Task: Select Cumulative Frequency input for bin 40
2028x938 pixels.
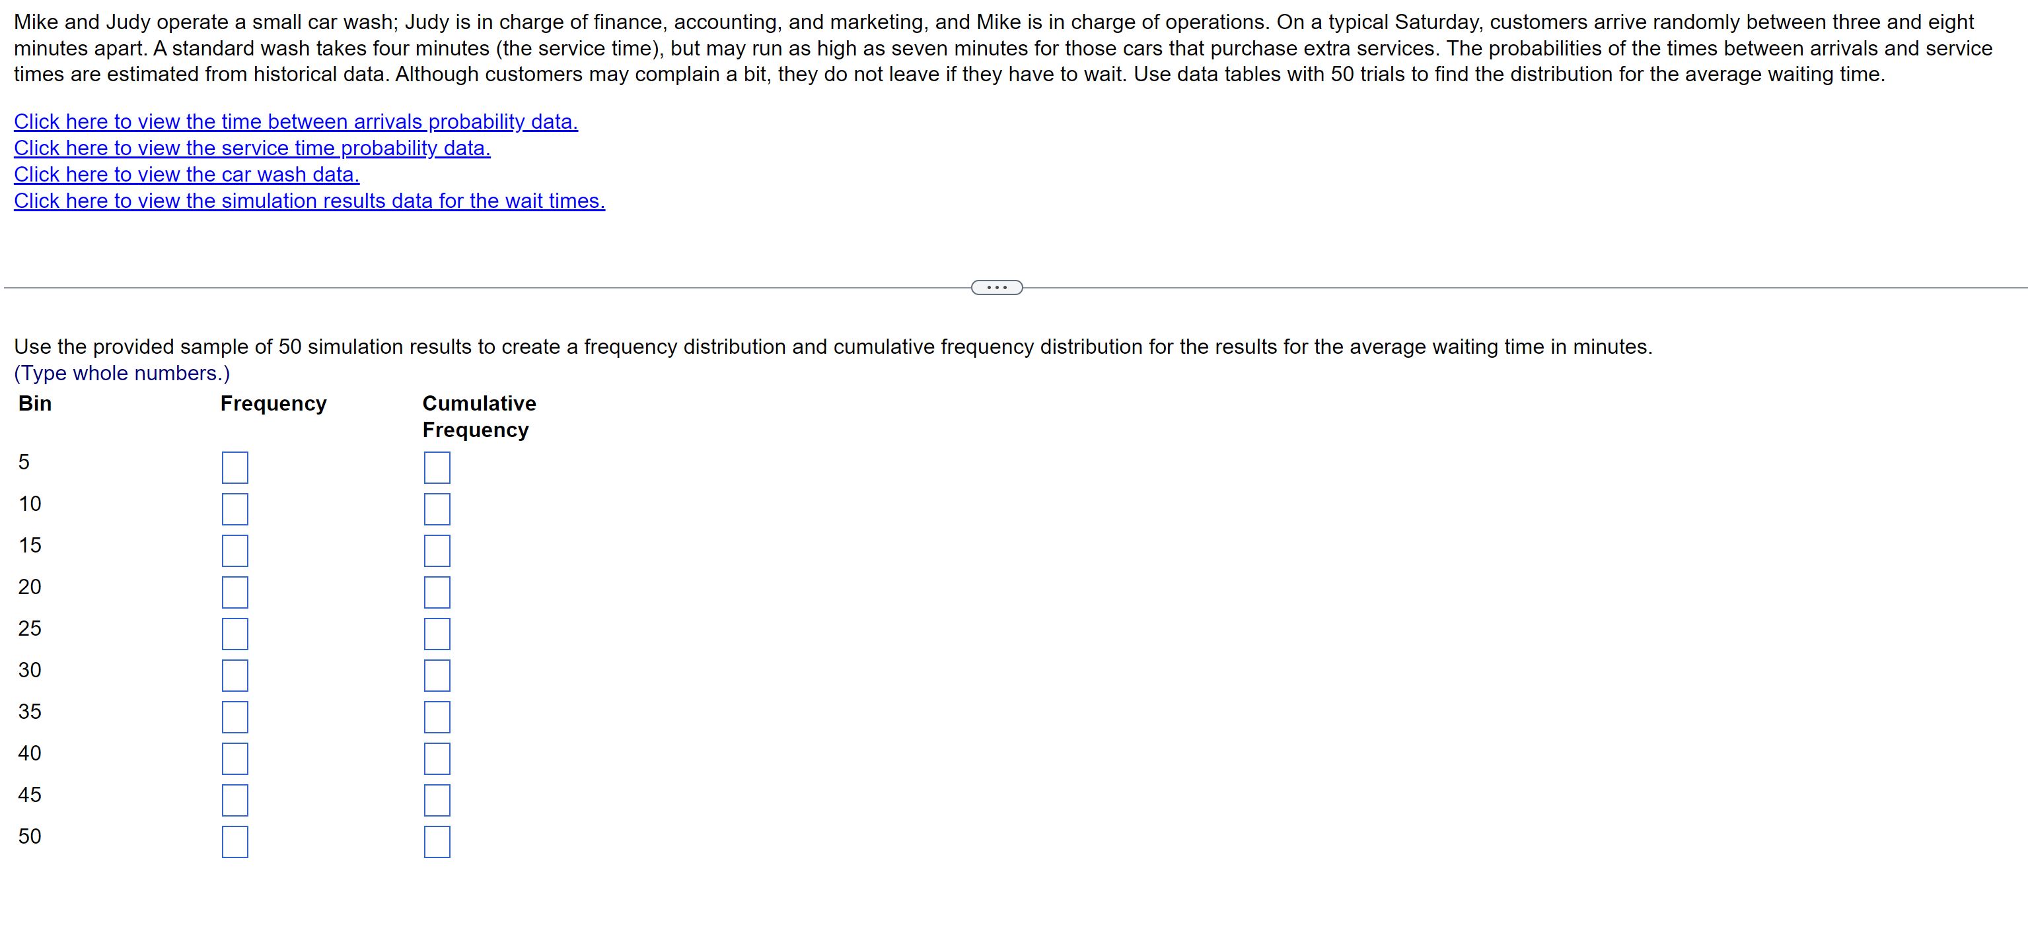Action: coord(437,759)
